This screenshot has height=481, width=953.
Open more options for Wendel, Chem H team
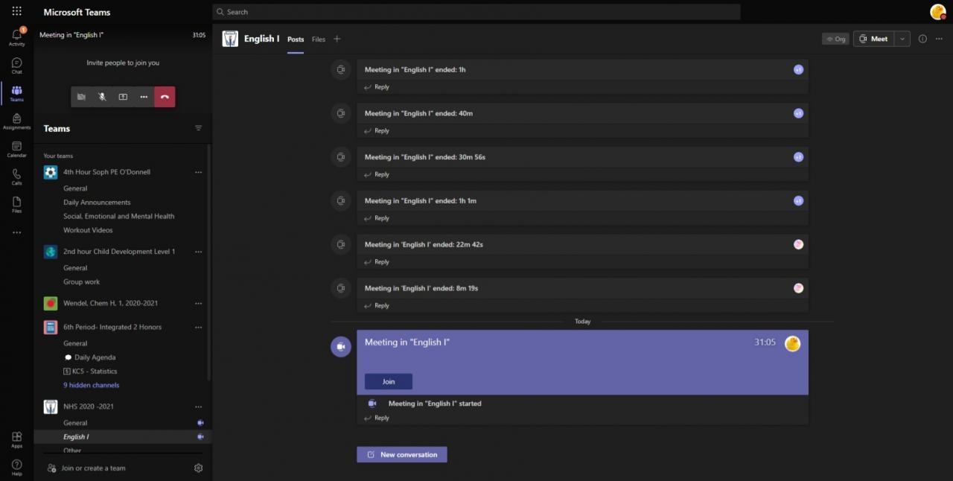(198, 303)
